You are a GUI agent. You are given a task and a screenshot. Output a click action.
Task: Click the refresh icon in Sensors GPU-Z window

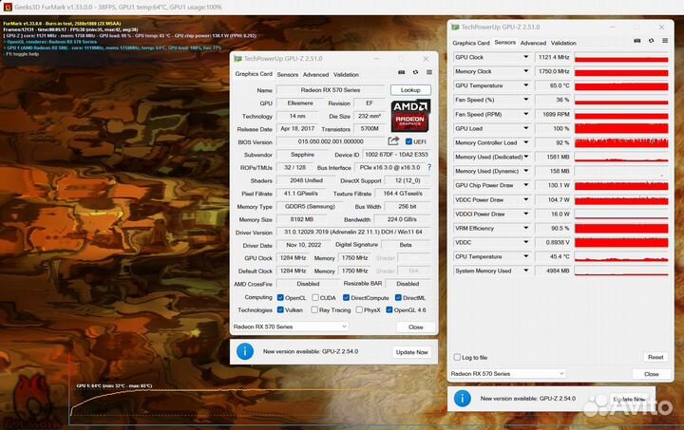click(x=651, y=41)
